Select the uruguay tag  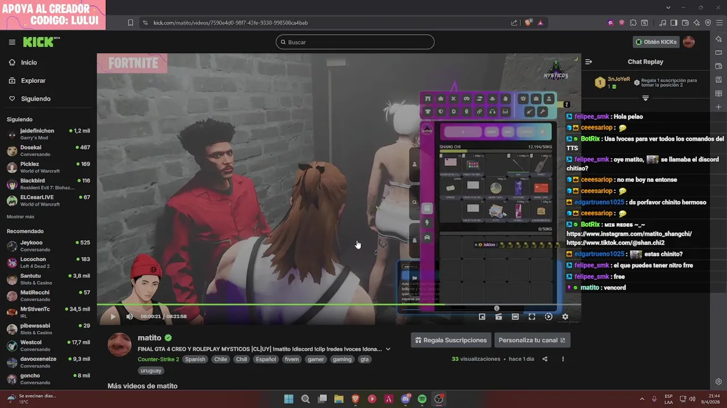[x=151, y=371]
